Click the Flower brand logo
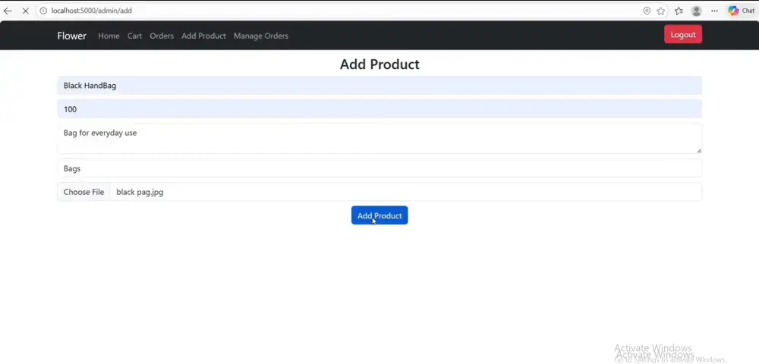 pos(71,36)
